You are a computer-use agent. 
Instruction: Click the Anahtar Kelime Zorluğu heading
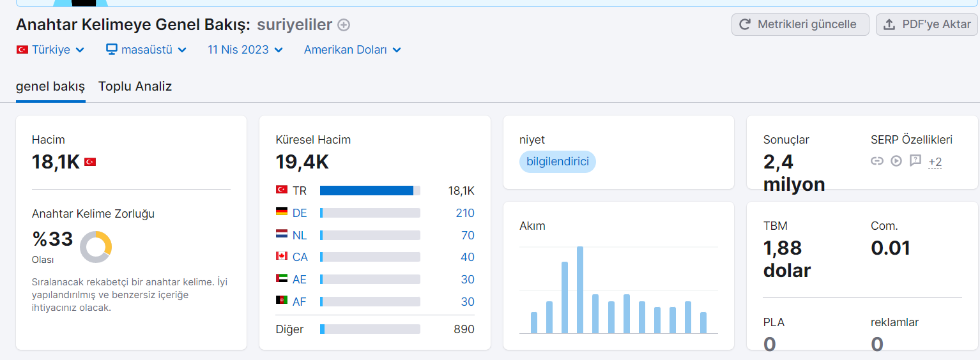click(x=93, y=214)
